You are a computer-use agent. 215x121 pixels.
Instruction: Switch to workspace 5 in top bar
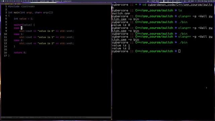tap(18, 1)
